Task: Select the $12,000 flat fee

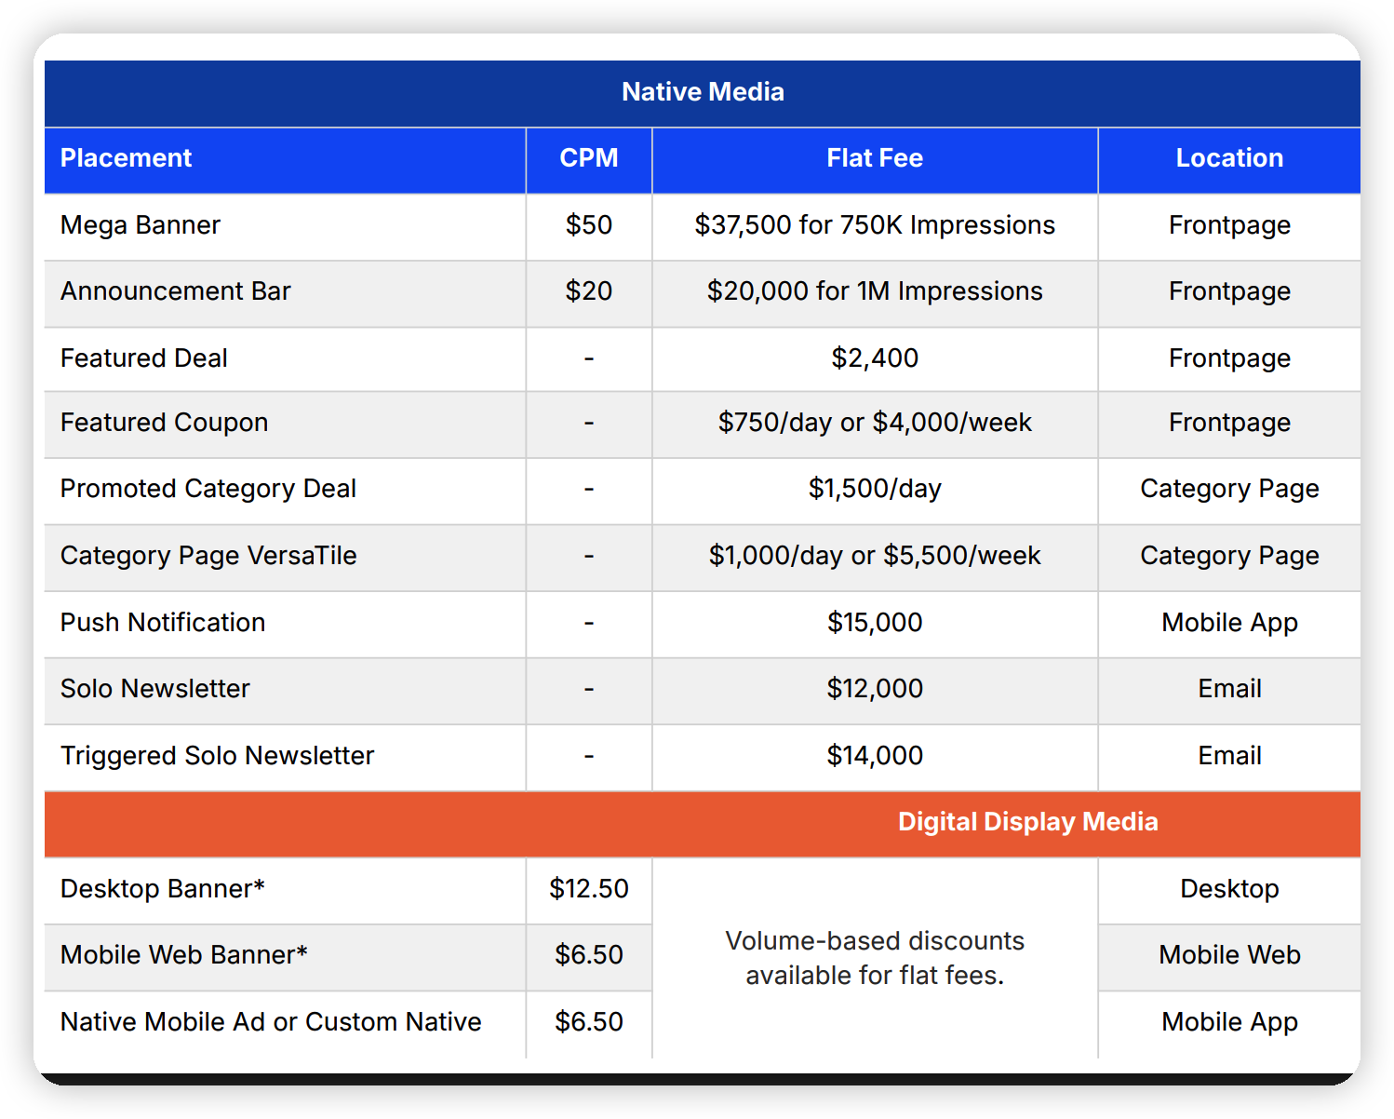Action: click(x=875, y=689)
